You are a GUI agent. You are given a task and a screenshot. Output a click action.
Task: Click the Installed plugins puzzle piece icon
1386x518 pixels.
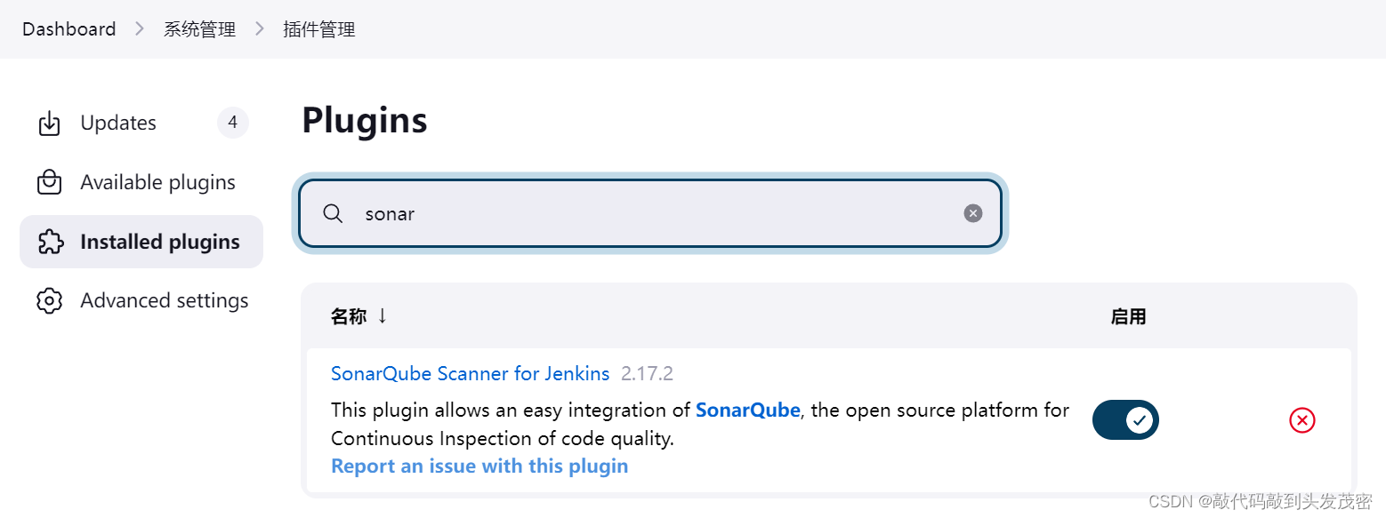click(x=49, y=242)
